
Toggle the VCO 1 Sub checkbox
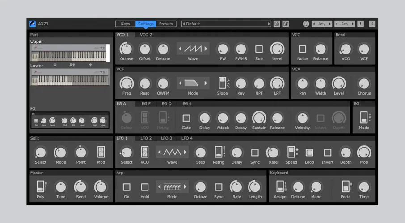click(x=259, y=49)
